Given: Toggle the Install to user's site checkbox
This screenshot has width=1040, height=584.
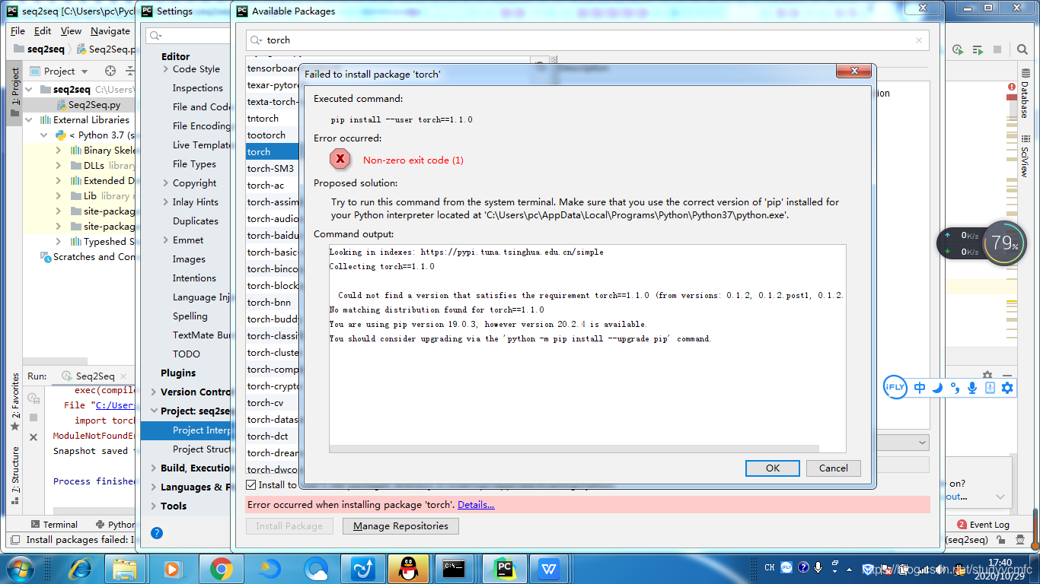Looking at the screenshot, I should 251,484.
